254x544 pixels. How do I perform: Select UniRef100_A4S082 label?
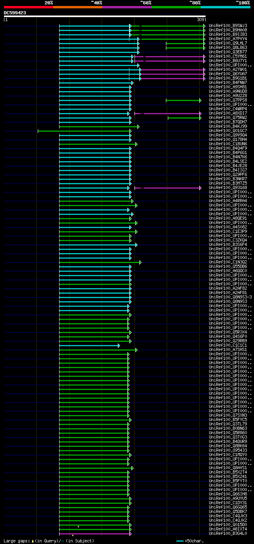point(228,227)
